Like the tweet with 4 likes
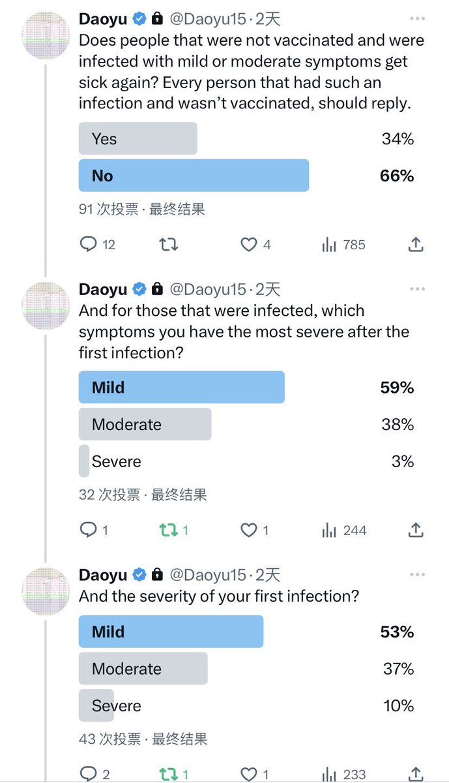Viewport: 449px width, 783px height. tap(248, 245)
